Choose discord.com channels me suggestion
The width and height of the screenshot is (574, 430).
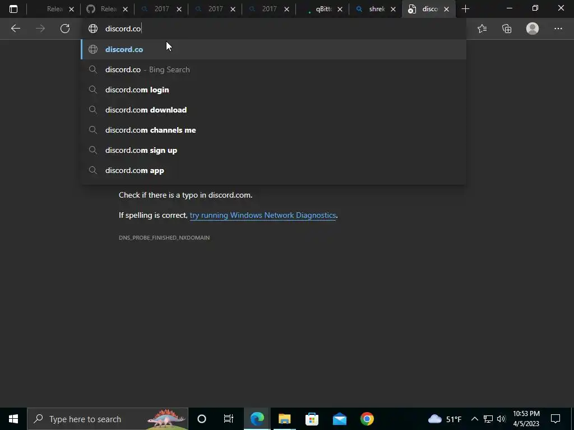point(274,130)
